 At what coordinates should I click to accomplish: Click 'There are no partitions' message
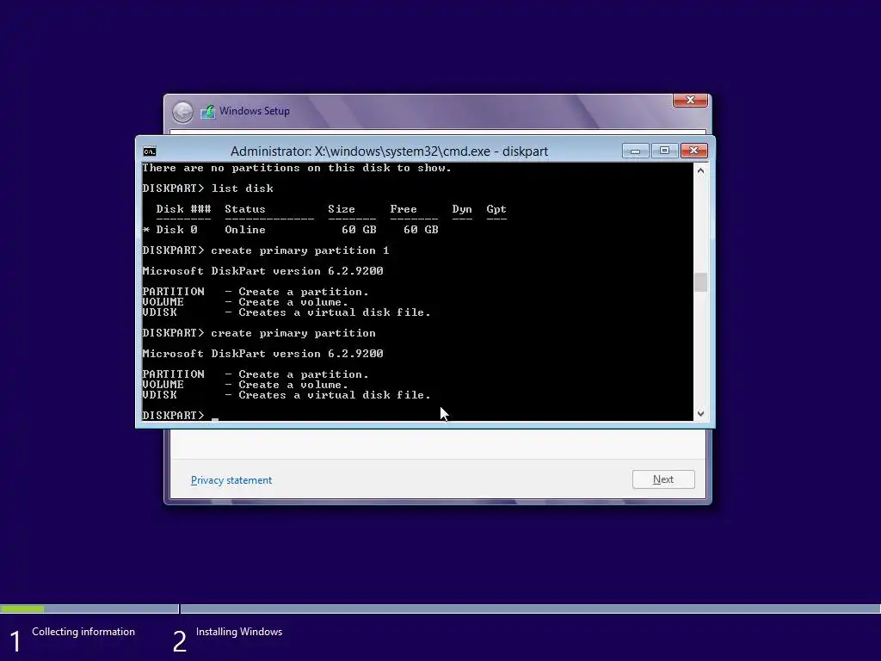(x=297, y=168)
